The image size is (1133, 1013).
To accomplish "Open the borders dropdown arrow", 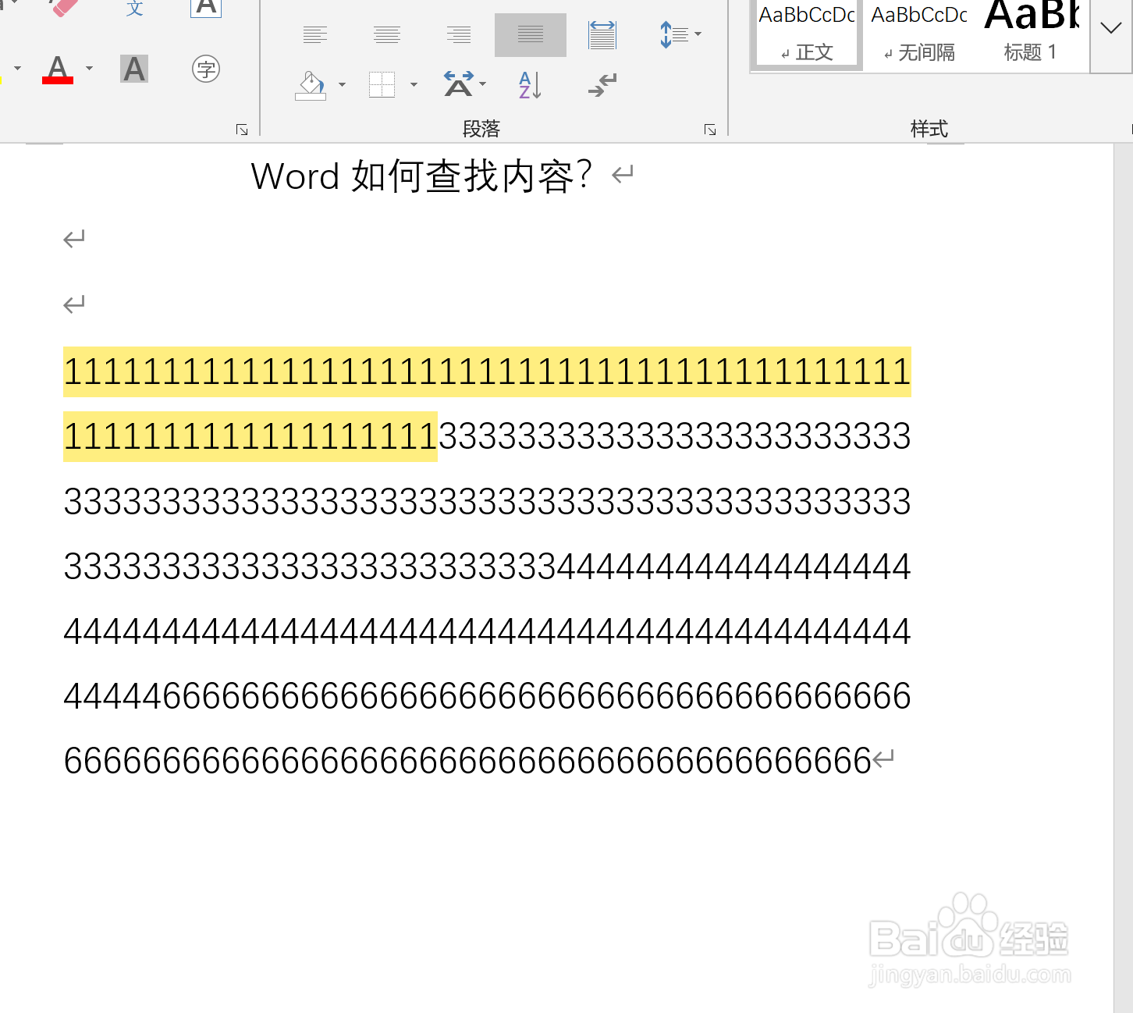I will 414,84.
